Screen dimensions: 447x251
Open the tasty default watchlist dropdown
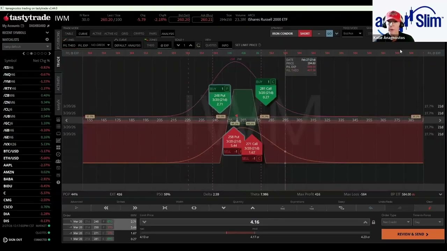[x=27, y=47]
